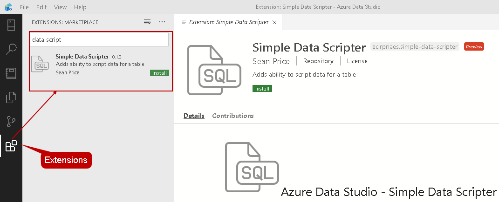
Task: Open the extensions panel more actions menu
Action: click(162, 22)
